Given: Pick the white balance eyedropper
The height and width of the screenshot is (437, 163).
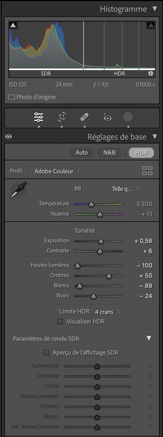Looking at the screenshot, I should click(19, 190).
